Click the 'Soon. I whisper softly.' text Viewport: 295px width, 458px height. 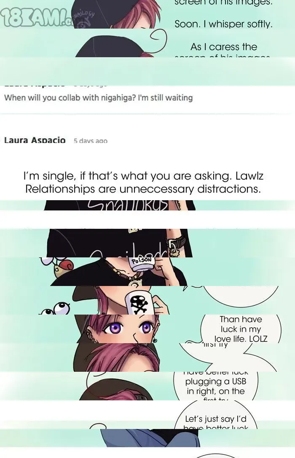click(x=224, y=24)
